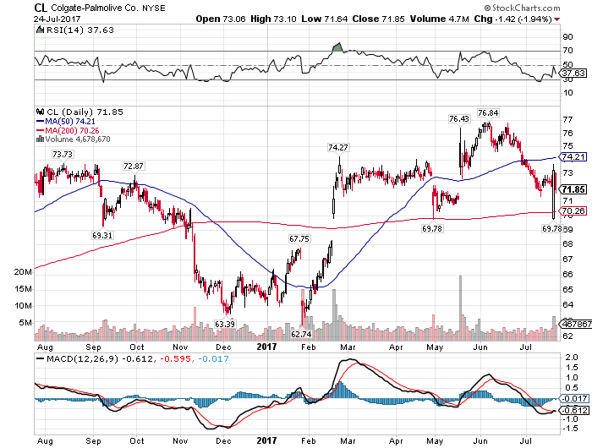Click the CL (Daily) 71.85 legend label
Screen dimensions: 592x448
pos(85,112)
